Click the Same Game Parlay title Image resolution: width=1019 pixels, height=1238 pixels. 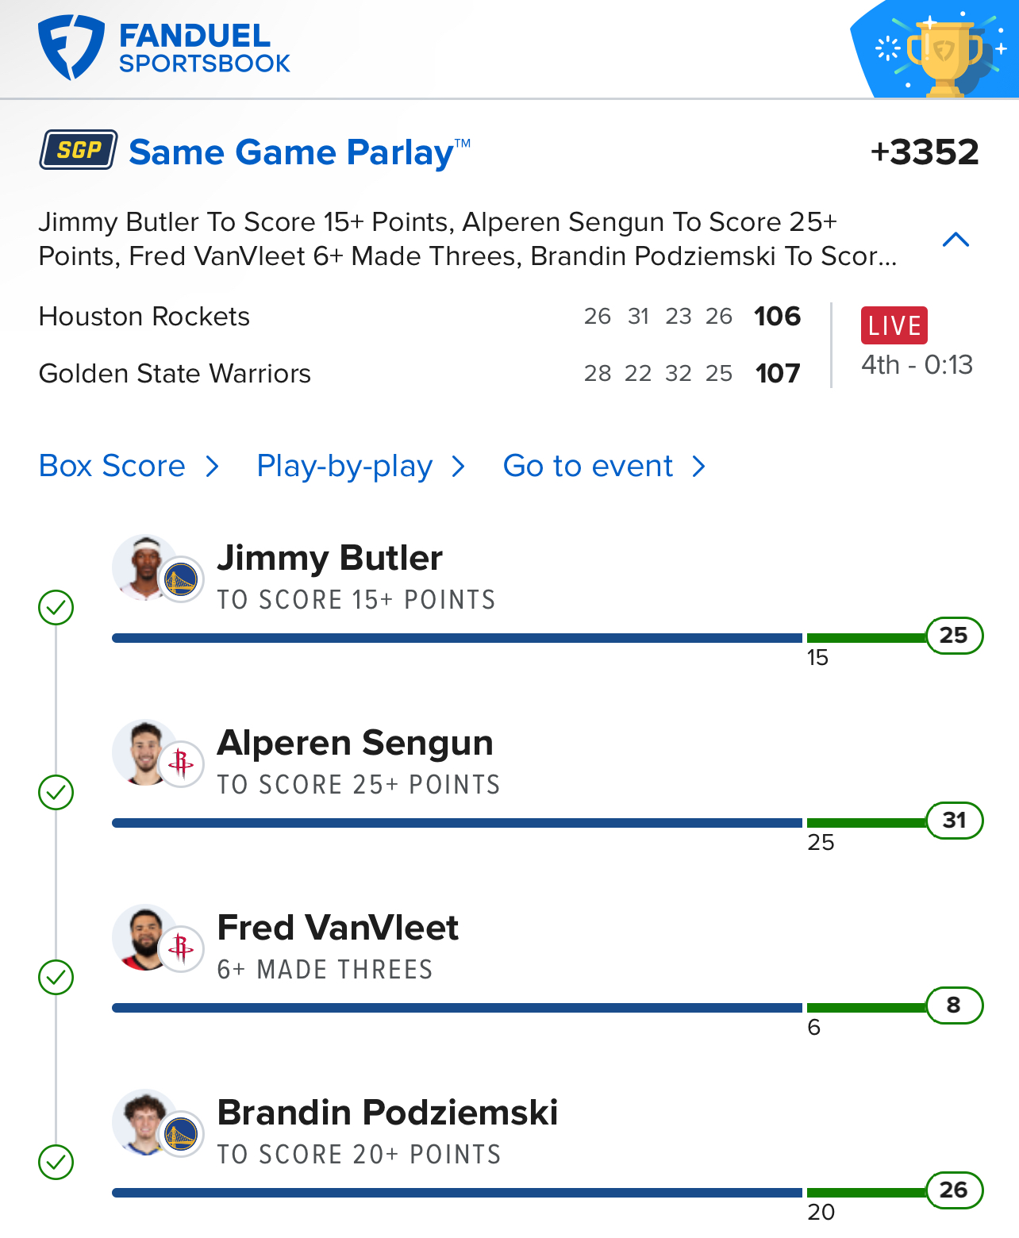click(290, 152)
